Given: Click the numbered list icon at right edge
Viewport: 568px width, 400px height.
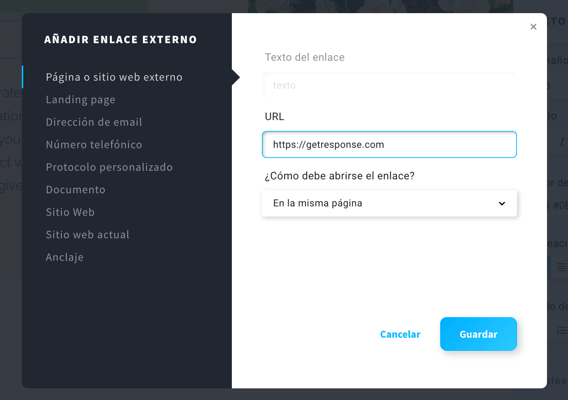Looking at the screenshot, I should coord(562,330).
